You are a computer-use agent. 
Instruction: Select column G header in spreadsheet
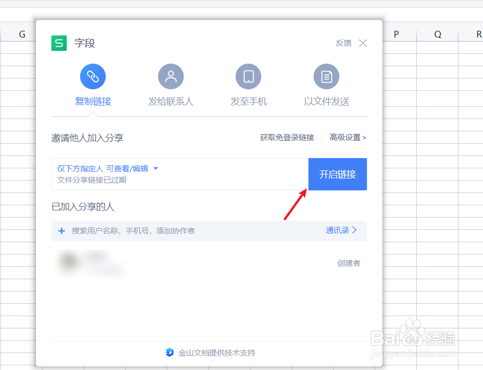click(22, 34)
